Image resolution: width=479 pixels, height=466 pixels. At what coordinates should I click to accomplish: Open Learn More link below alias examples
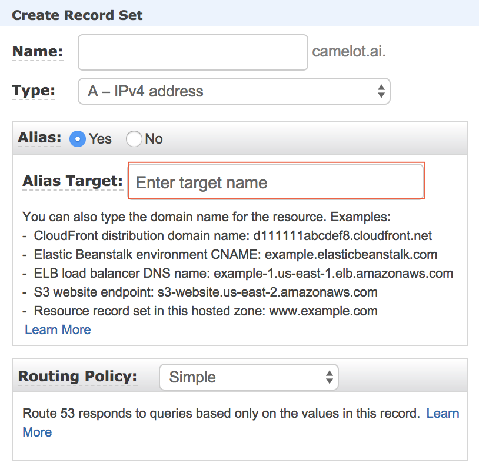click(58, 329)
